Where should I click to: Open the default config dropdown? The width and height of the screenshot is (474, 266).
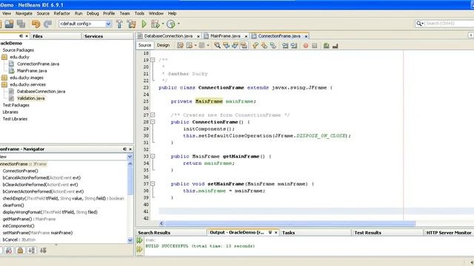point(108,24)
